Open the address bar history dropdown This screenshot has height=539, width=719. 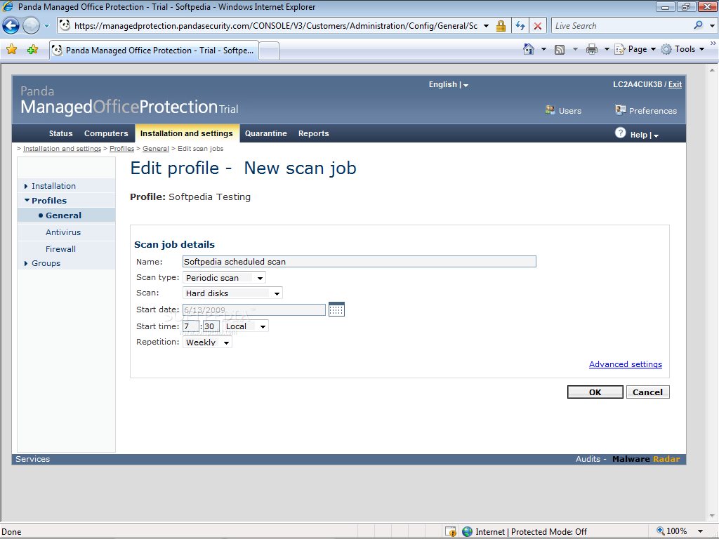(x=486, y=26)
